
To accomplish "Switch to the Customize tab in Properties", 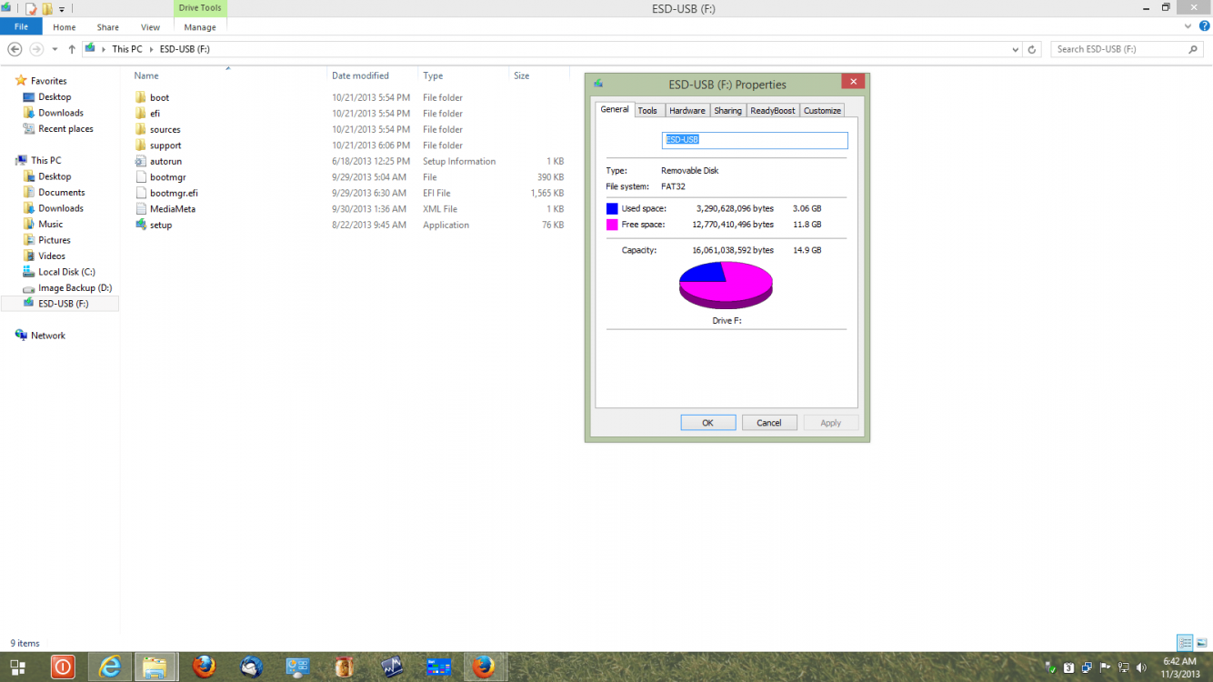I will (x=822, y=111).
